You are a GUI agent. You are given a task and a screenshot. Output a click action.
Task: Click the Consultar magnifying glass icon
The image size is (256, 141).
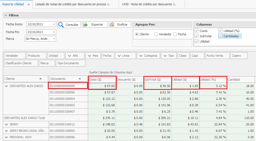pos(61,25)
